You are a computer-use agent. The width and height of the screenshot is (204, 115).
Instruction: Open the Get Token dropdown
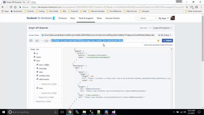(x=165, y=35)
